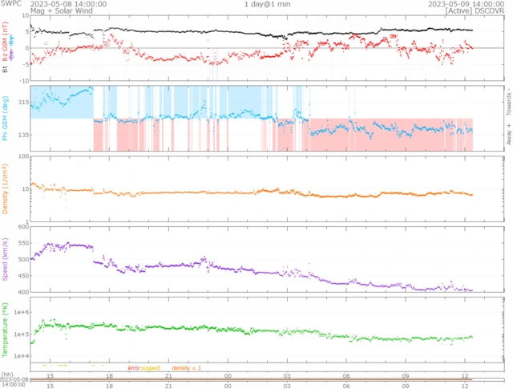Click the red error legend entry
Image resolution: width=513 pixels, height=389 pixels.
[x=134, y=367]
